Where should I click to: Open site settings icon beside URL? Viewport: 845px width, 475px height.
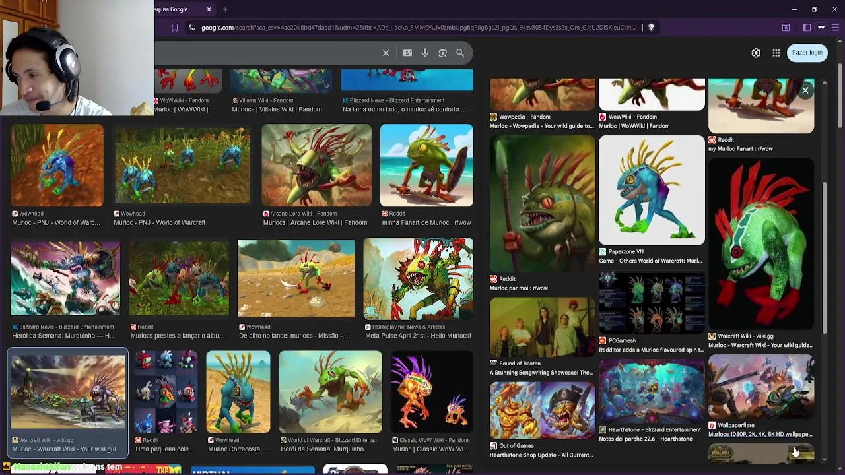[191, 28]
